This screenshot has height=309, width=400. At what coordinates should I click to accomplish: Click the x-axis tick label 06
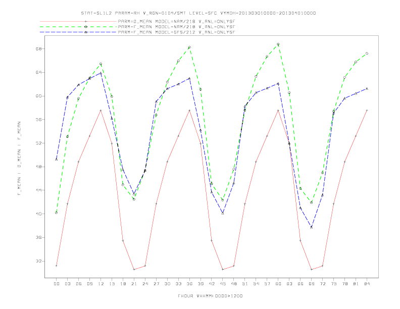[x=79, y=284]
